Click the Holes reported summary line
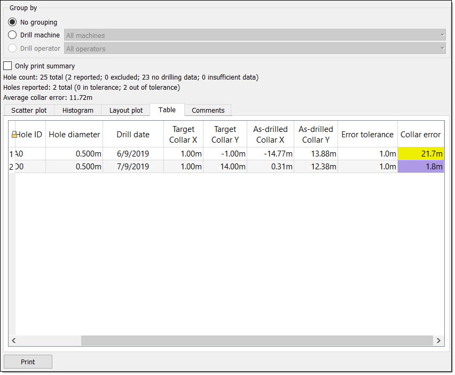 92,88
